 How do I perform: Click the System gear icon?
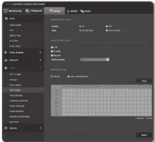6,128
